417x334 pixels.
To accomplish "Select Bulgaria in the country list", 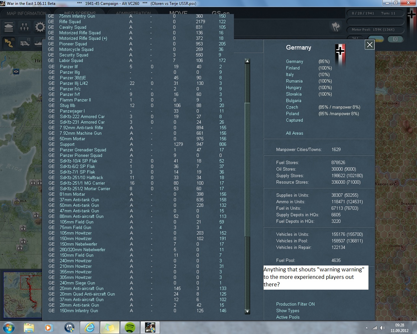I will 294,100.
